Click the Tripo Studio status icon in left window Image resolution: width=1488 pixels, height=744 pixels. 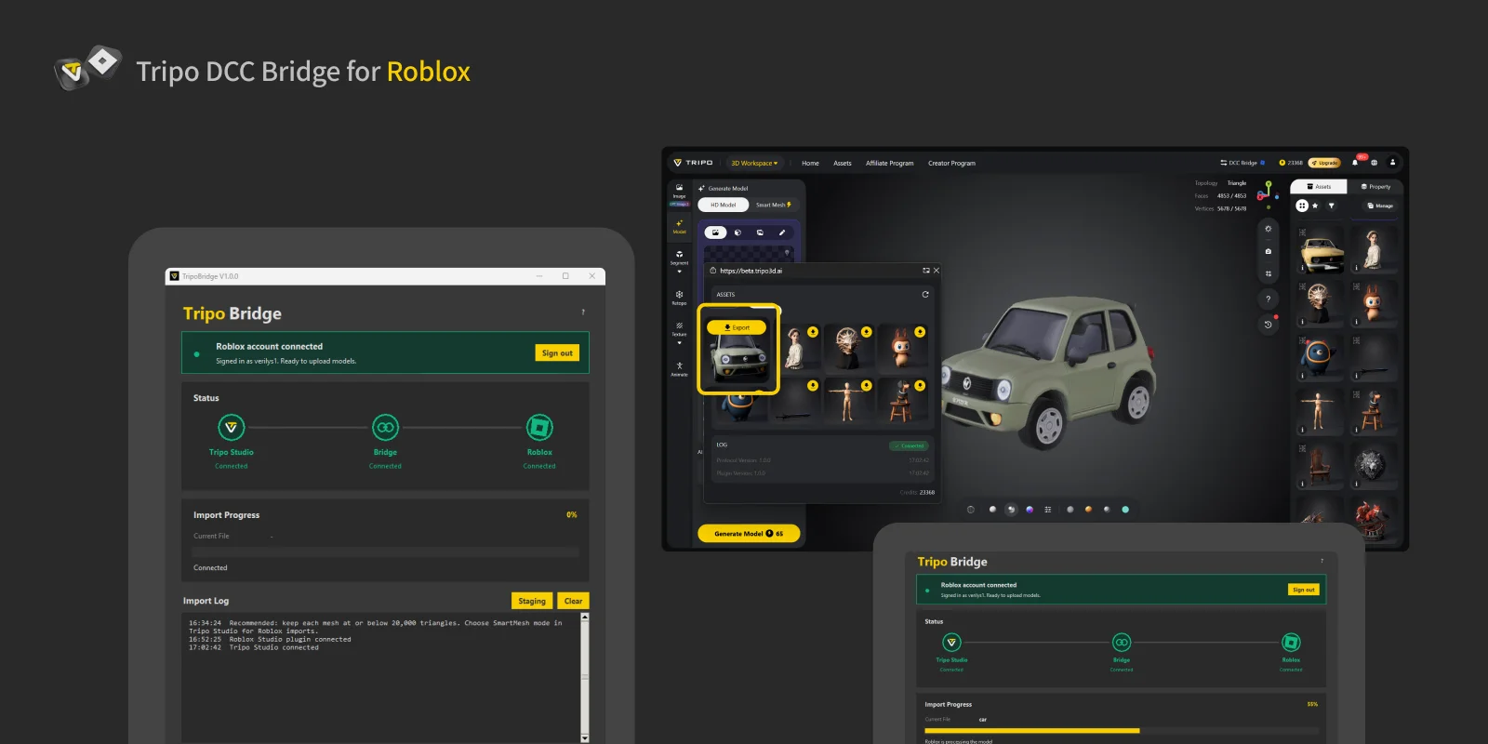click(231, 428)
